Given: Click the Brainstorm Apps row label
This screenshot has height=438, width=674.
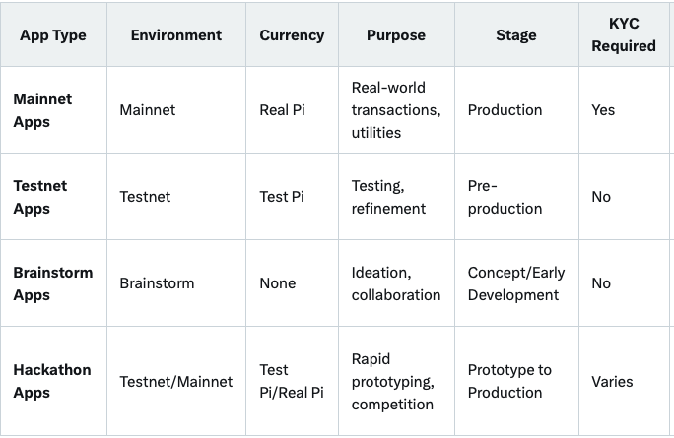Looking at the screenshot, I should click(x=53, y=283).
